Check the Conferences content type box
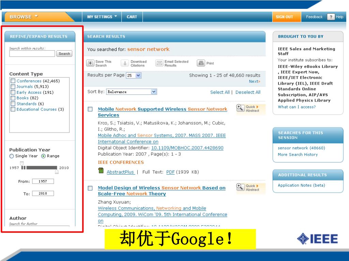Image resolution: width=349 pixels, height=261 pixels. 13,81
